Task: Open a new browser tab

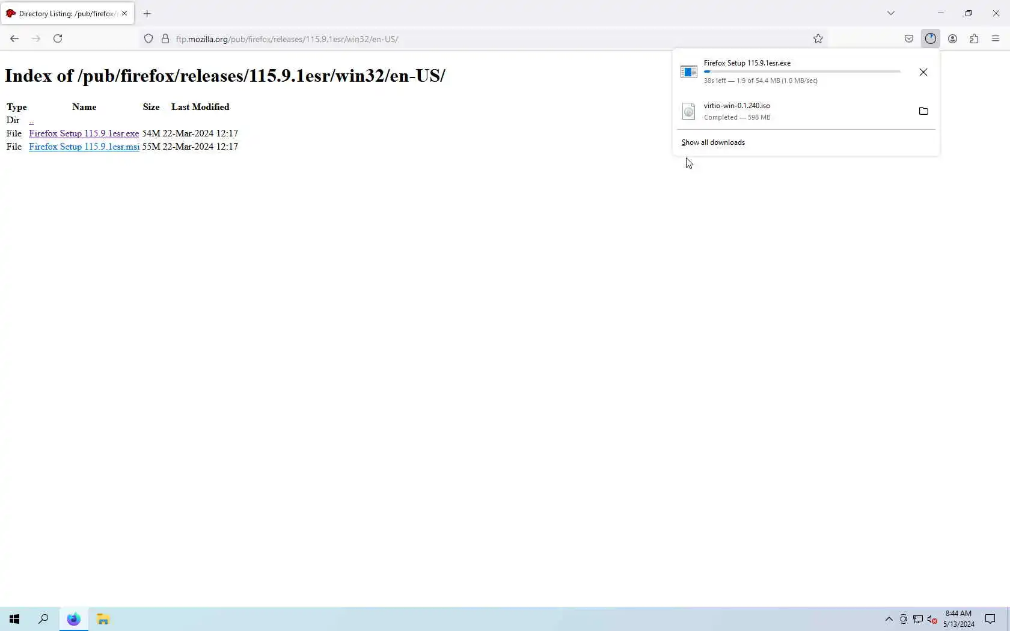Action: pos(147,13)
